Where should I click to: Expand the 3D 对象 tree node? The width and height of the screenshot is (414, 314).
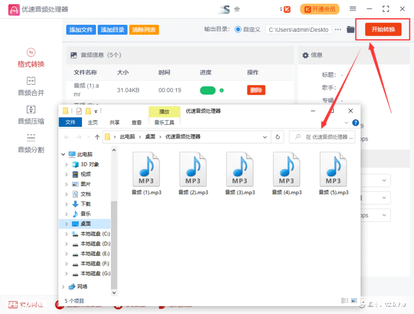67,164
